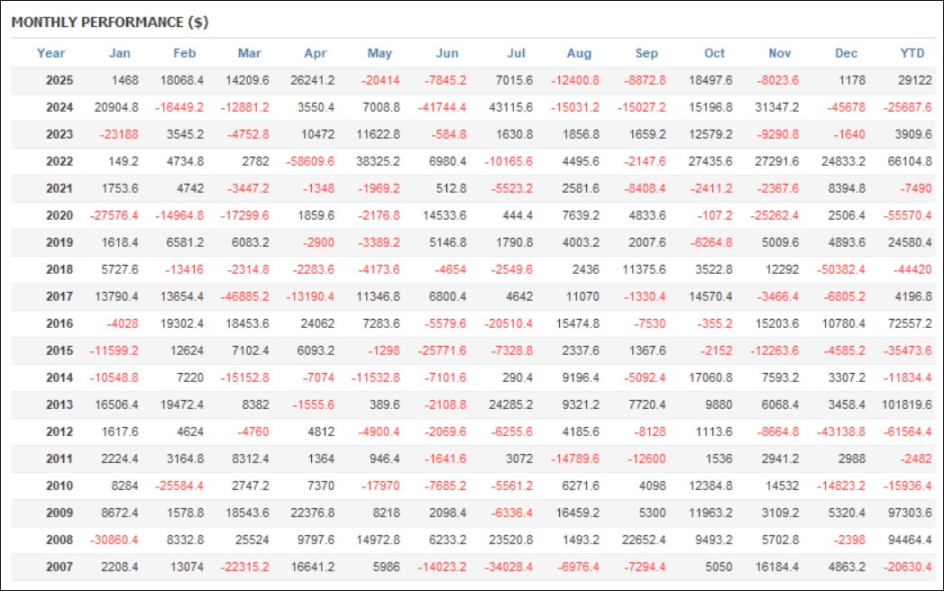The image size is (944, 591).
Task: Click the "Oct" column header
Action: tap(714, 53)
